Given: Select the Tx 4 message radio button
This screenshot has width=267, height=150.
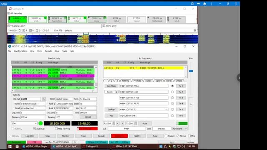Looking at the screenshot, I should pos(172,103).
